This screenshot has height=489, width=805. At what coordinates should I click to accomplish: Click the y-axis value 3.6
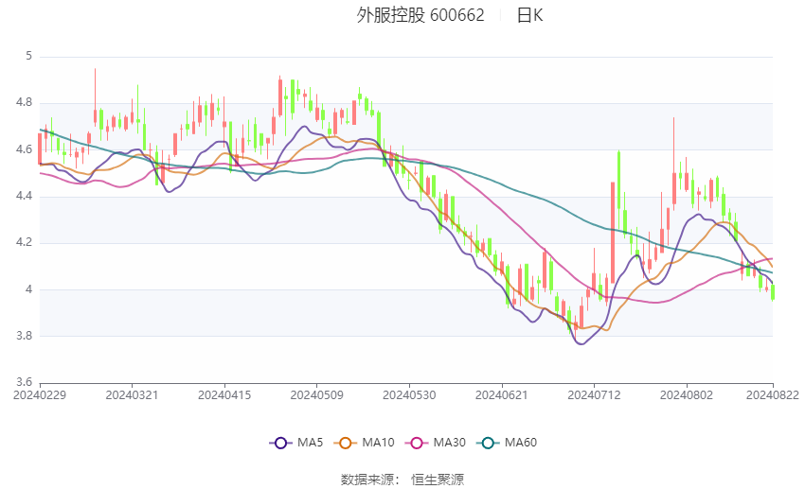[24, 382]
